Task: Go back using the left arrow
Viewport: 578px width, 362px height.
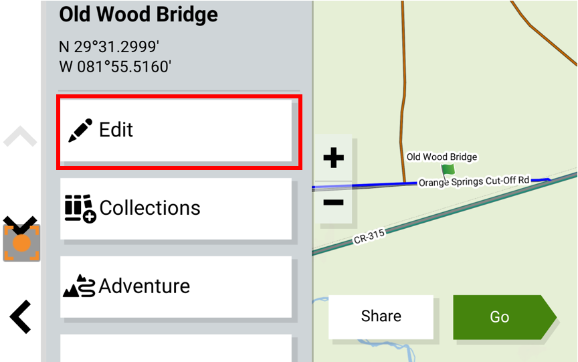Action: pos(20,316)
